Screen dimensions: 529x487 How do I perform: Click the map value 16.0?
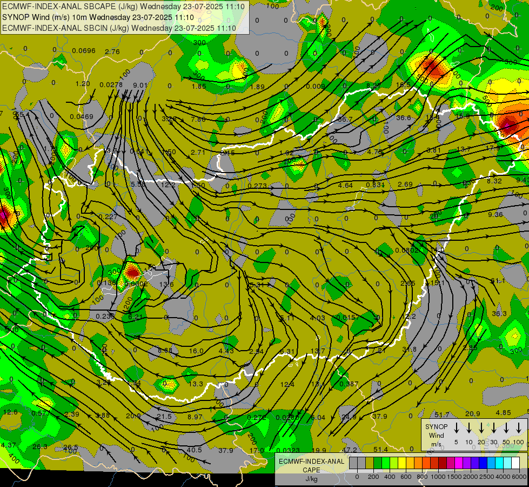point(196,351)
